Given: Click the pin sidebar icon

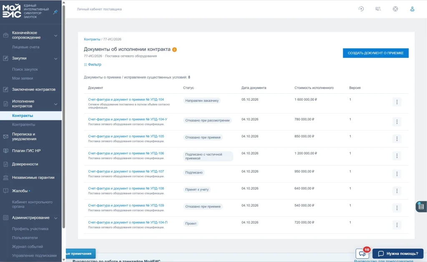Looking at the screenshot, I should pos(55,12).
